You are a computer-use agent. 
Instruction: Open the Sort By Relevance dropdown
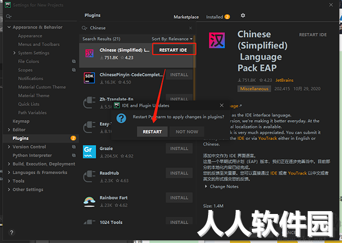pos(172,39)
